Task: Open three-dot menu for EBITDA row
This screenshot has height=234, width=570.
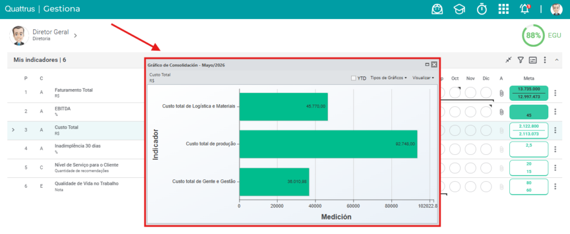Action: pyautogui.click(x=555, y=111)
